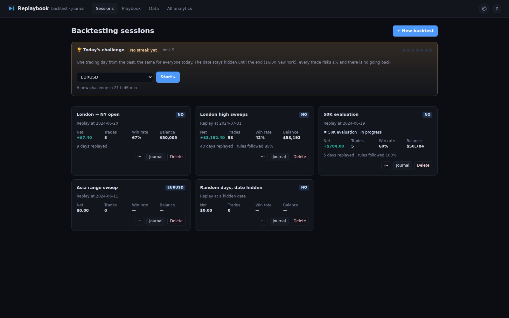Create a new backtest

(415, 31)
